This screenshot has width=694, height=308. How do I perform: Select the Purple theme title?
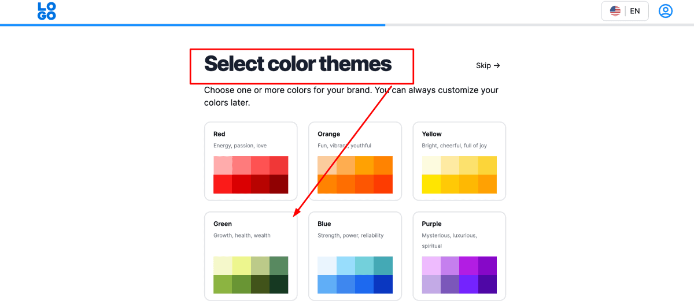tap(431, 224)
